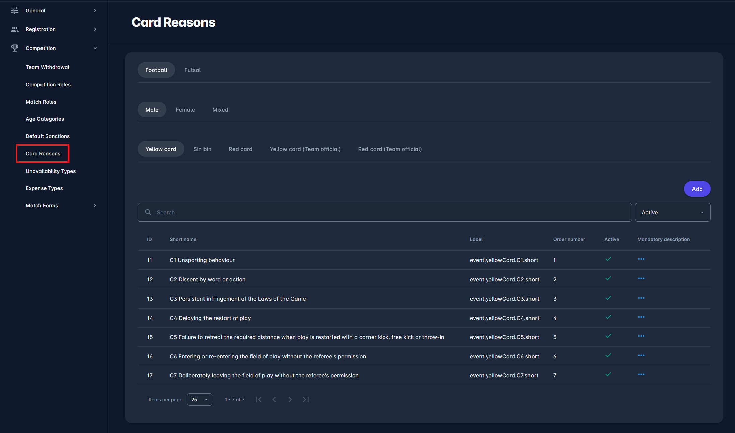
Task: Open three-dot menu for C1 Unsporting behaviour
Action: click(641, 259)
